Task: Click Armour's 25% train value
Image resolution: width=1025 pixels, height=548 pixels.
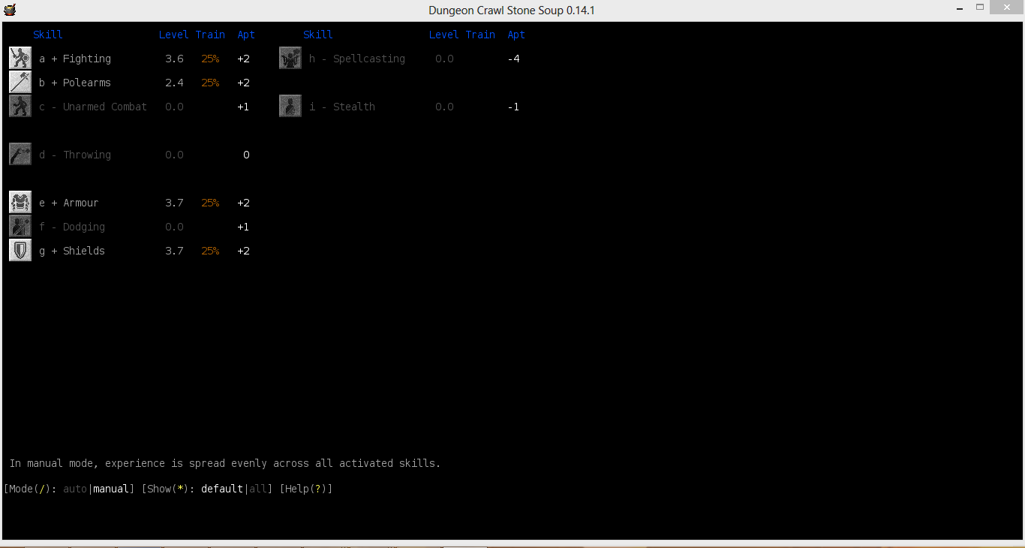Action: pyautogui.click(x=210, y=203)
